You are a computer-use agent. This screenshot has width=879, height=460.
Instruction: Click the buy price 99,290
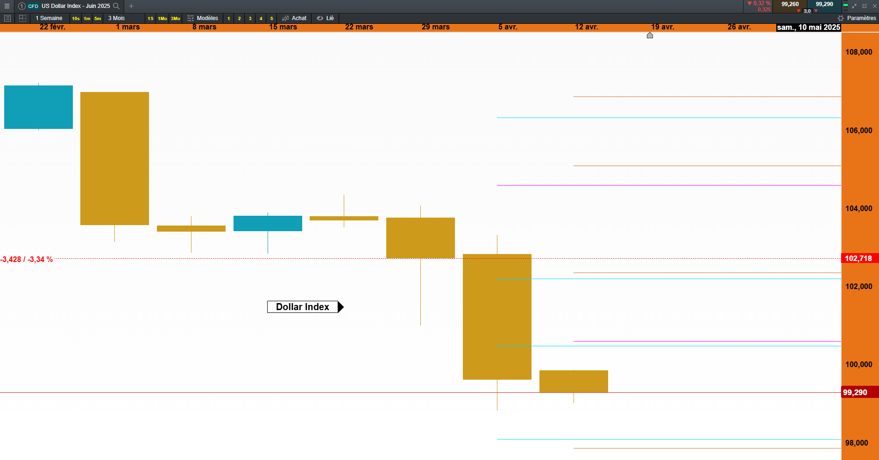click(824, 4)
